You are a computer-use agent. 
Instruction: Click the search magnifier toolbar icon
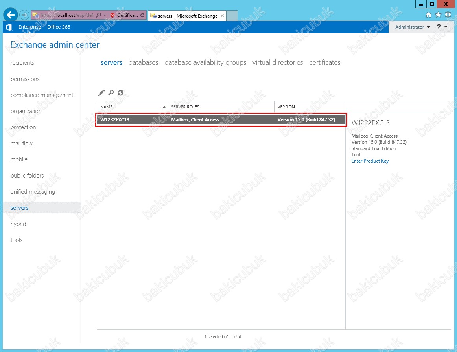(111, 93)
